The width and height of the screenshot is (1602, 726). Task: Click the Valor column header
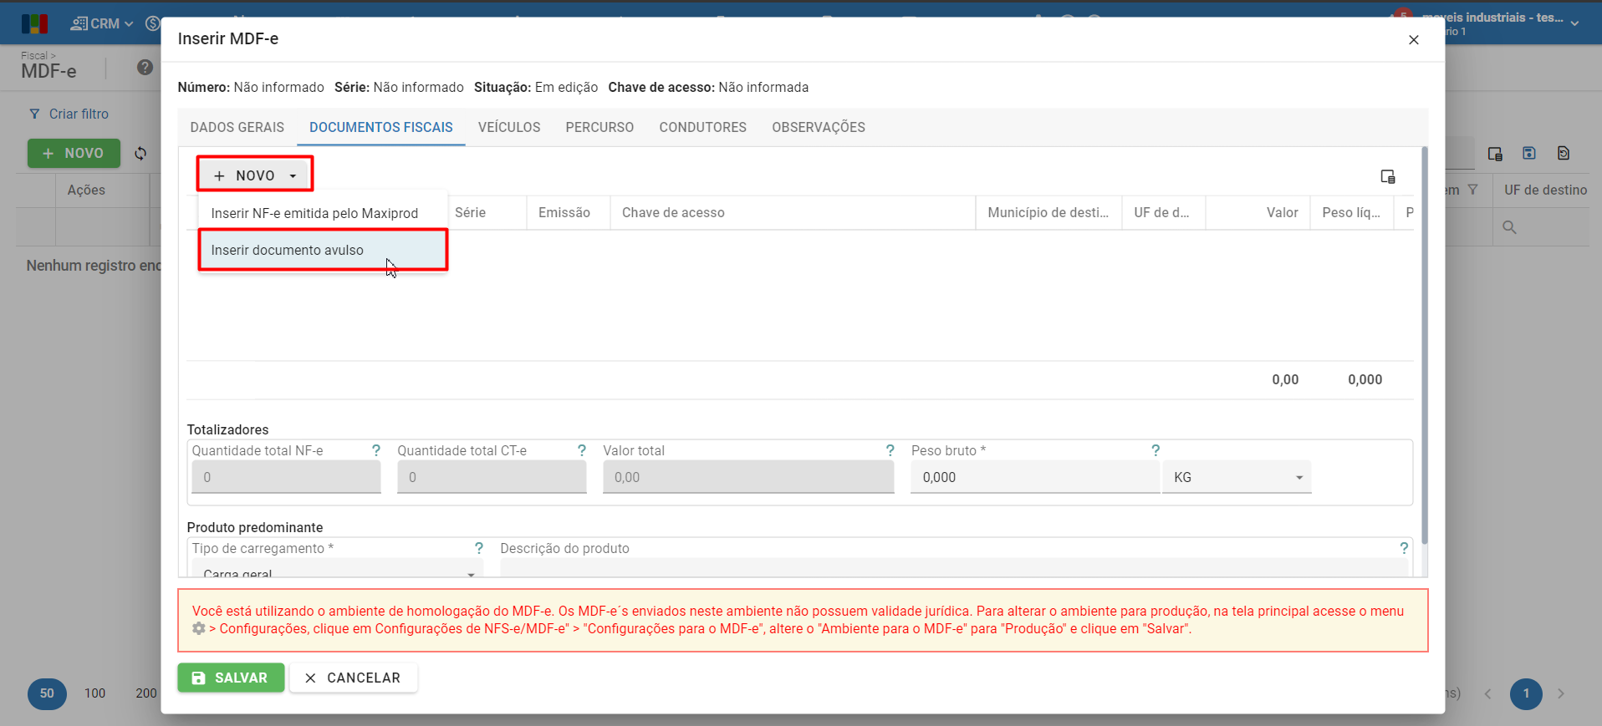1258,212
